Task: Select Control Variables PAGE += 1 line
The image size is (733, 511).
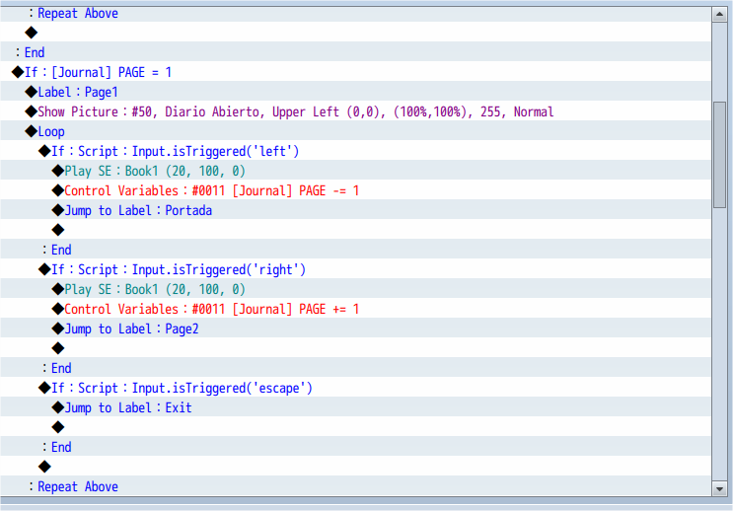Action: coord(355,309)
